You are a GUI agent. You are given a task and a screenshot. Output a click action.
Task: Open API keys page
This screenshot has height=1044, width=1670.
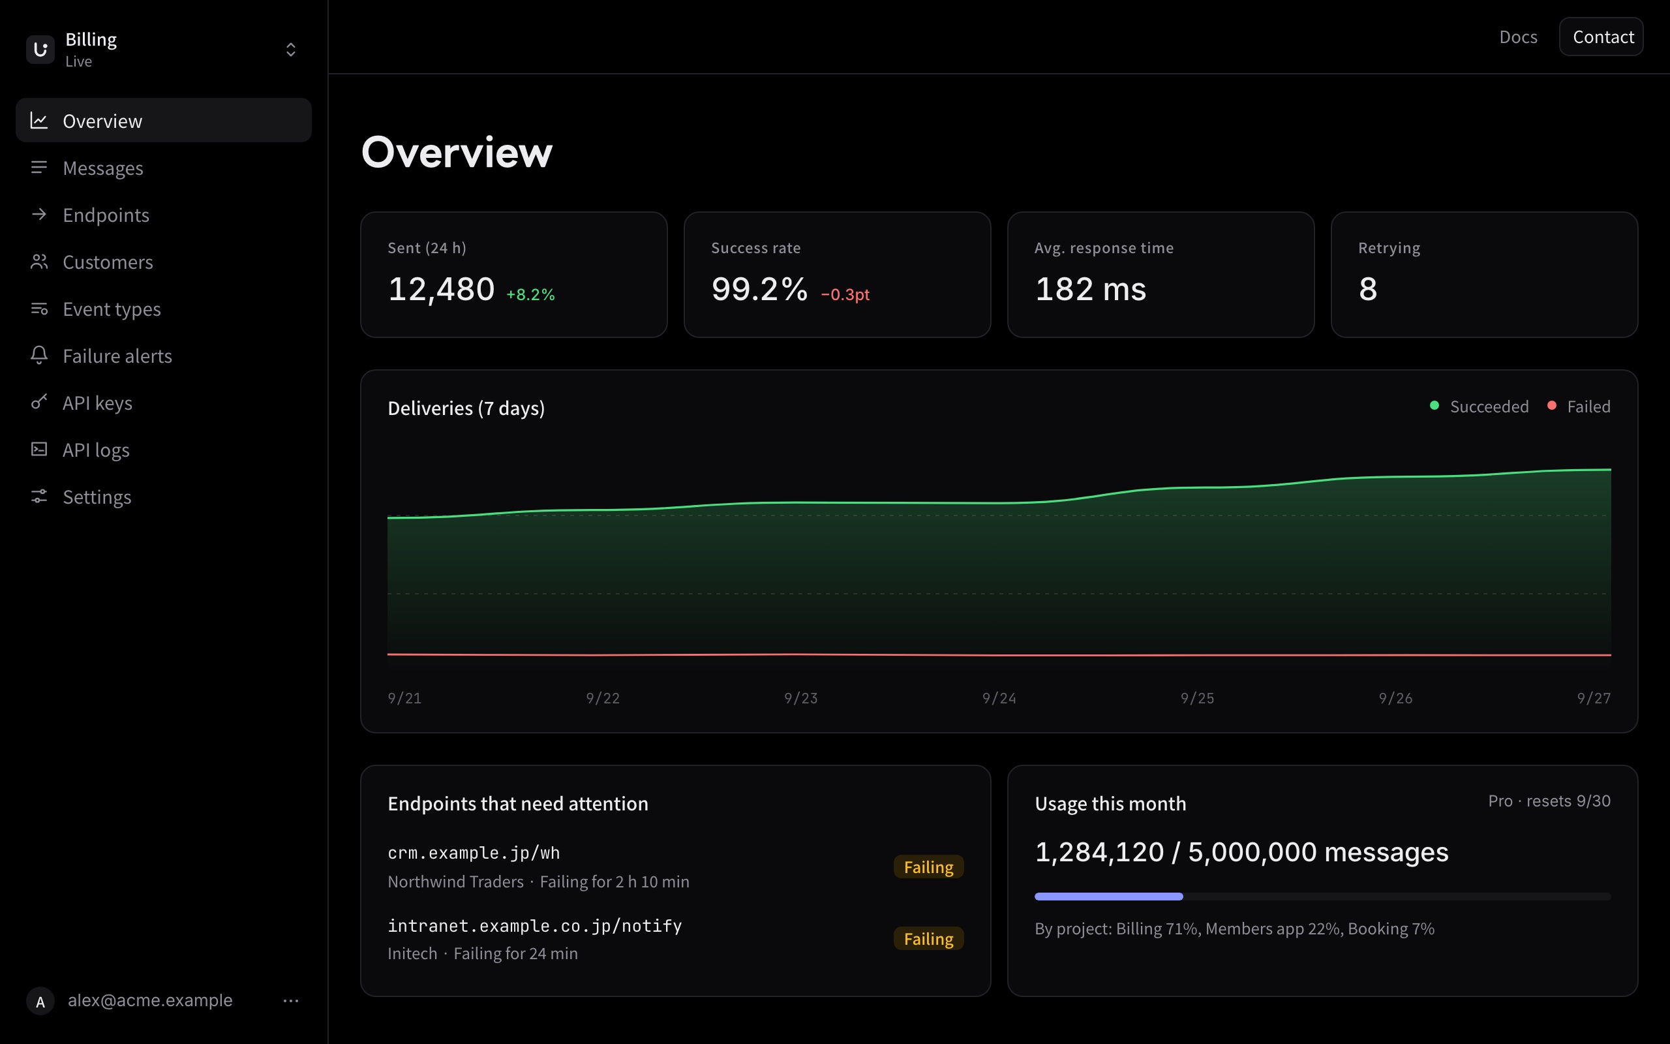pos(164,403)
